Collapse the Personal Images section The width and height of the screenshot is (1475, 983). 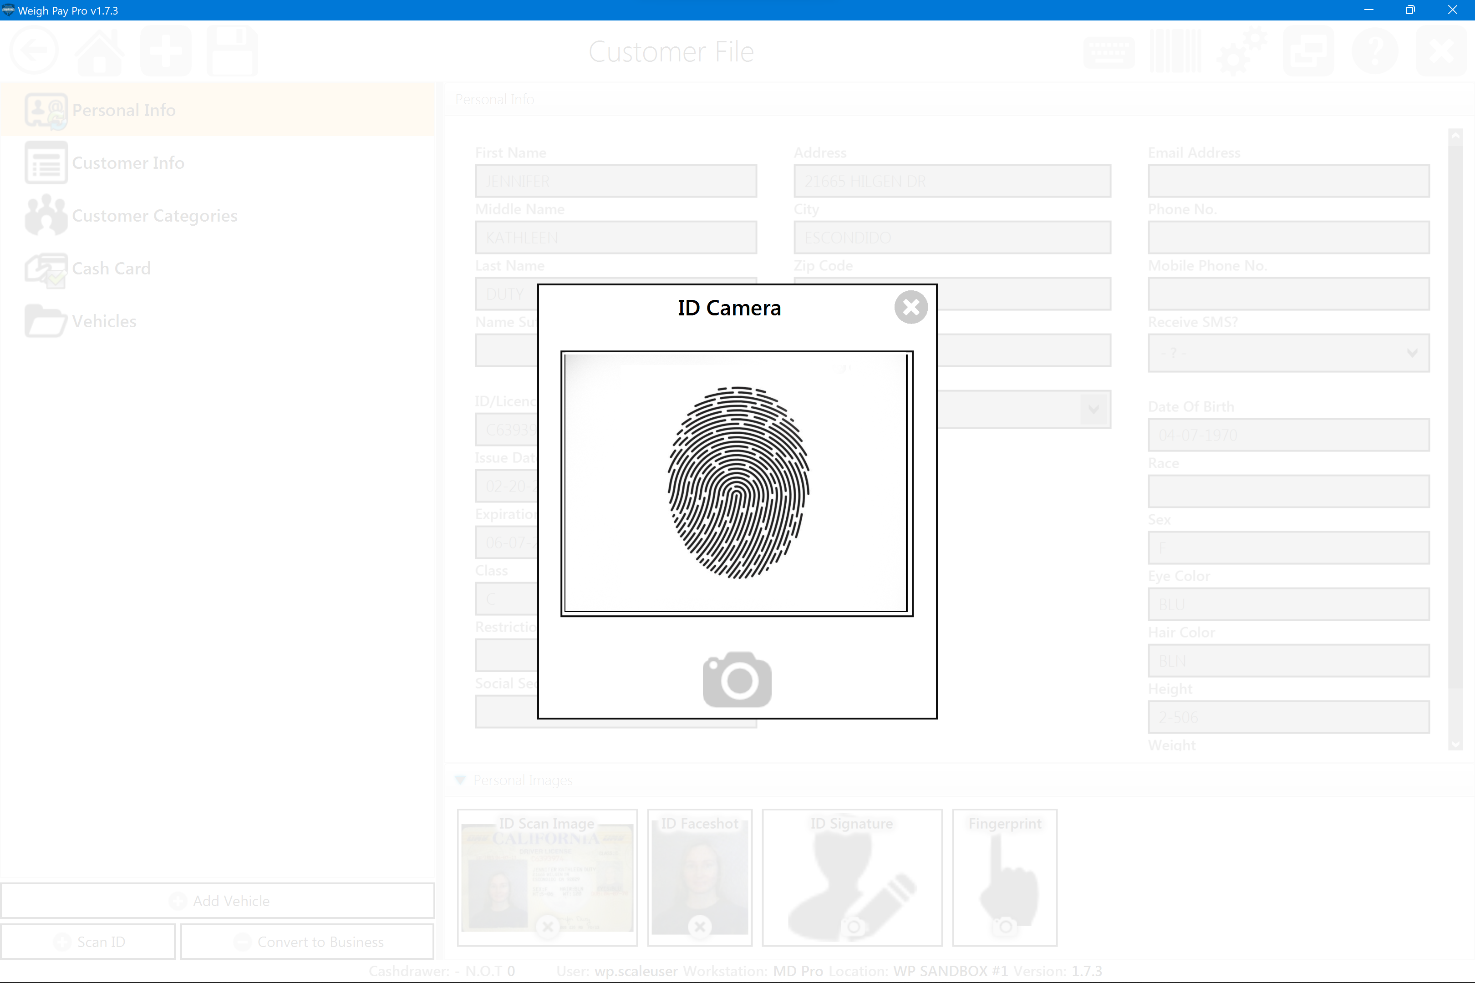461,780
